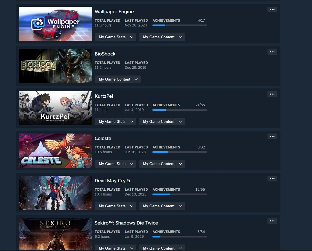312x251 pixels.
Task: Open the three-dot menu for Sekiro
Action: pyautogui.click(x=272, y=221)
